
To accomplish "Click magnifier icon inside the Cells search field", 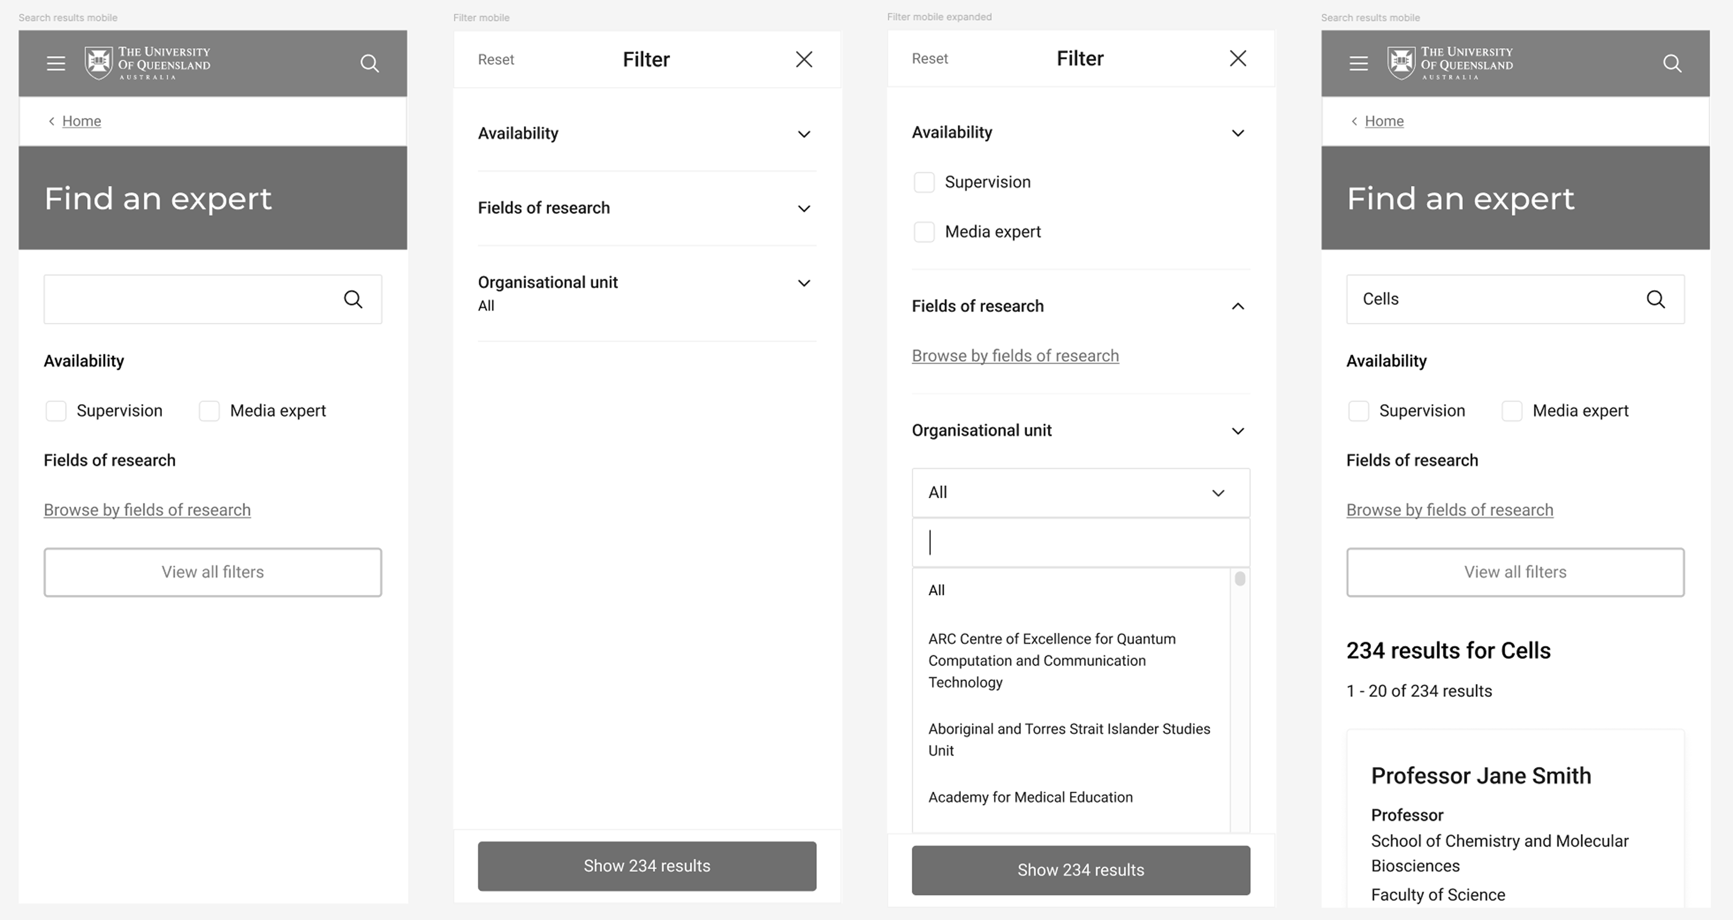I will 1656,299.
